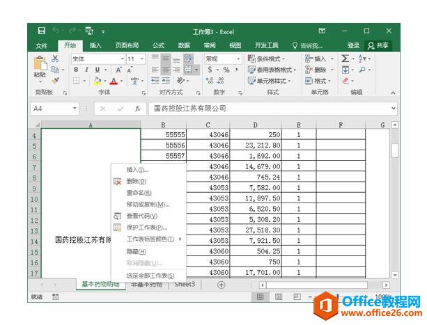Click the Sheet3 sheet tab
The image size is (427, 325).
(x=185, y=285)
